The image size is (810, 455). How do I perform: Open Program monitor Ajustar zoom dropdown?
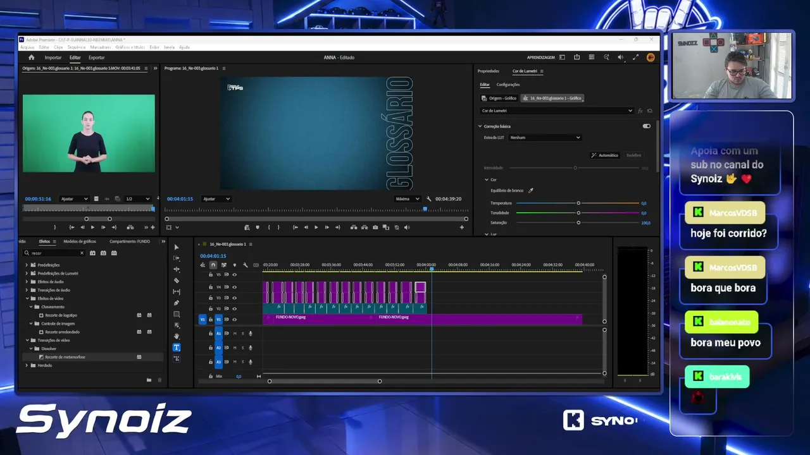point(216,199)
